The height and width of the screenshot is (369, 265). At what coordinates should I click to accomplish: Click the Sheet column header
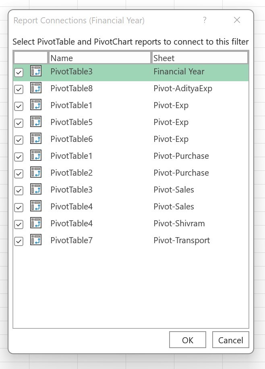click(x=199, y=58)
